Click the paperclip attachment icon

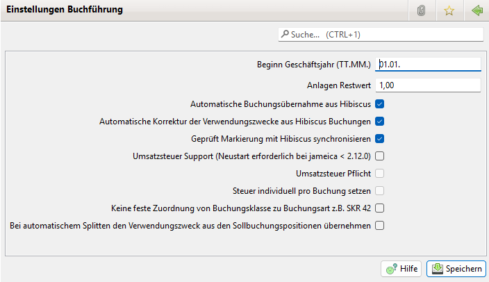[x=421, y=10]
